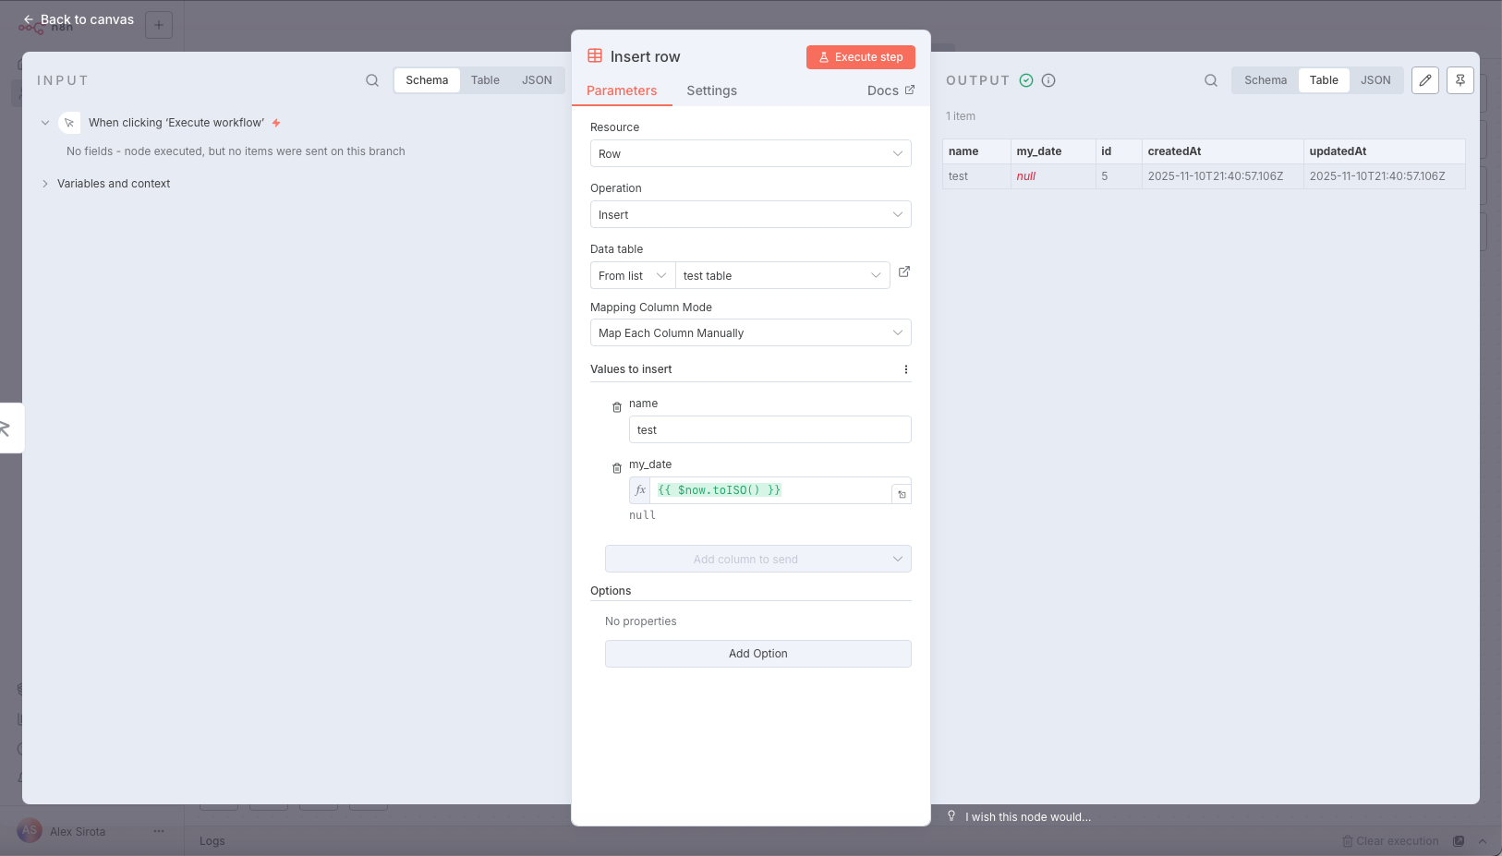
Task: Open the From list mode dropdown
Action: coord(633,275)
